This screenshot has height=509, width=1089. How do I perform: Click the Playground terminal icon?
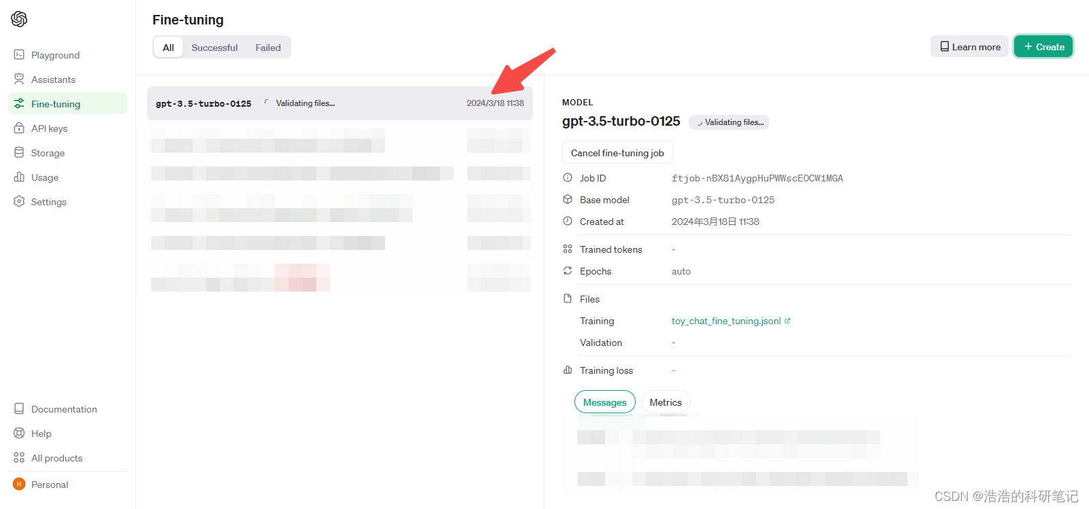[19, 54]
